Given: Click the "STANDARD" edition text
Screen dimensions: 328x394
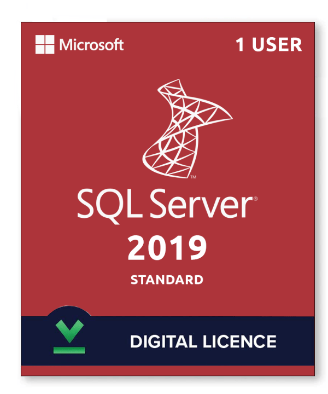Looking at the screenshot, I should click(x=167, y=280).
